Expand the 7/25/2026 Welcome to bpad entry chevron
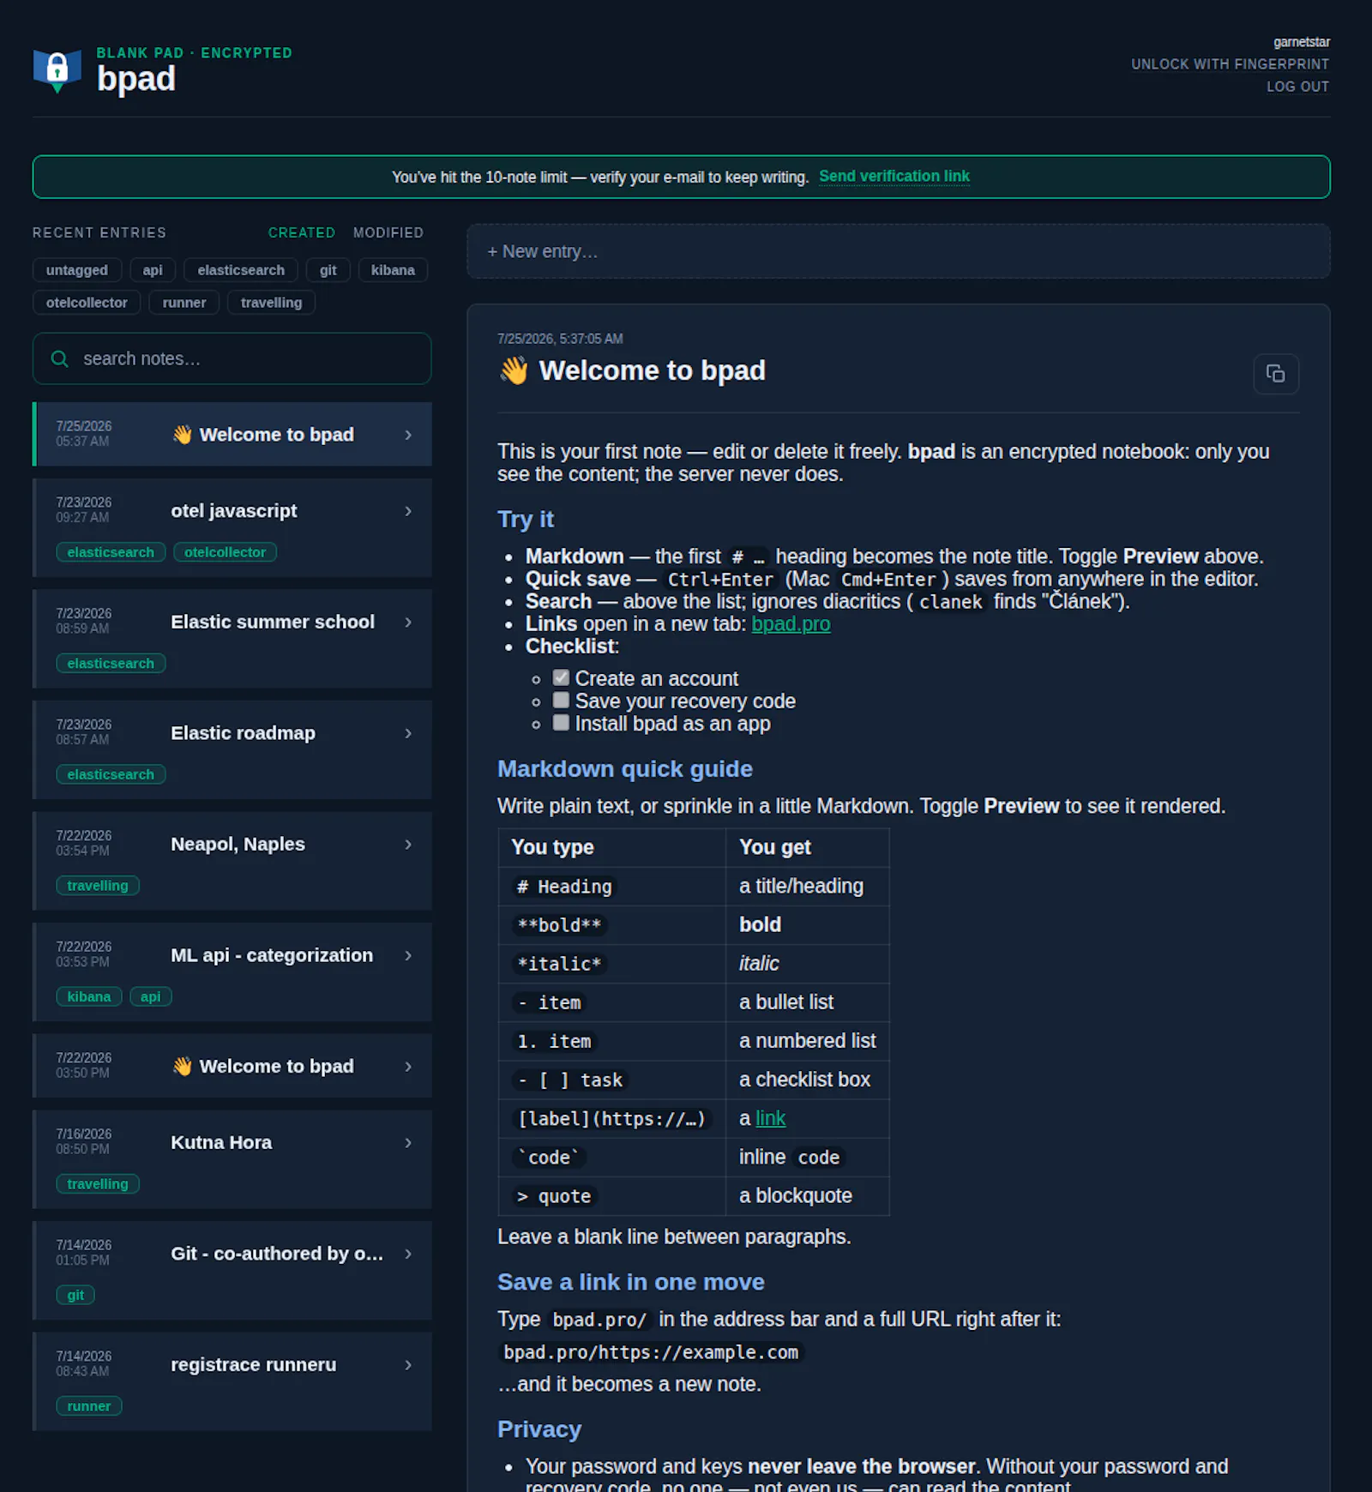This screenshot has width=1372, height=1492. tap(408, 435)
